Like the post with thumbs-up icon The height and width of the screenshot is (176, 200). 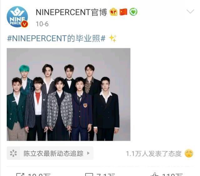(154, 174)
